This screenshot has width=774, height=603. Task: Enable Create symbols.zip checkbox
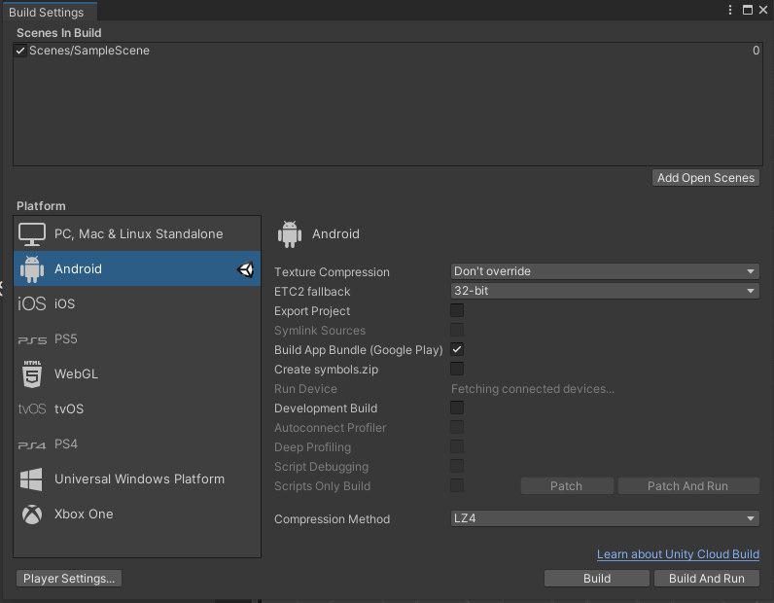click(x=457, y=369)
